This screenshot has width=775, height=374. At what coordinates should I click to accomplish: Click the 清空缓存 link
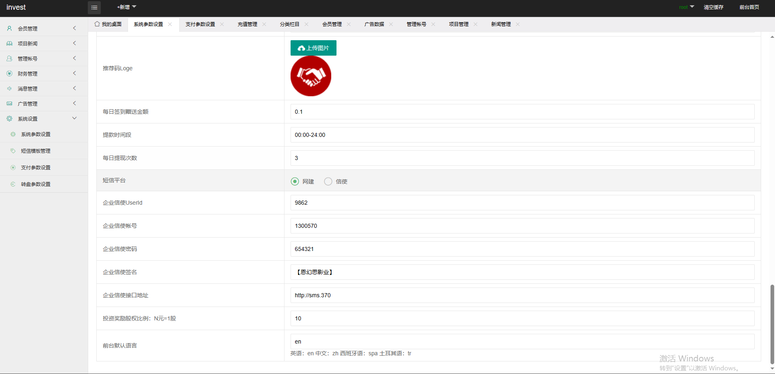713,7
